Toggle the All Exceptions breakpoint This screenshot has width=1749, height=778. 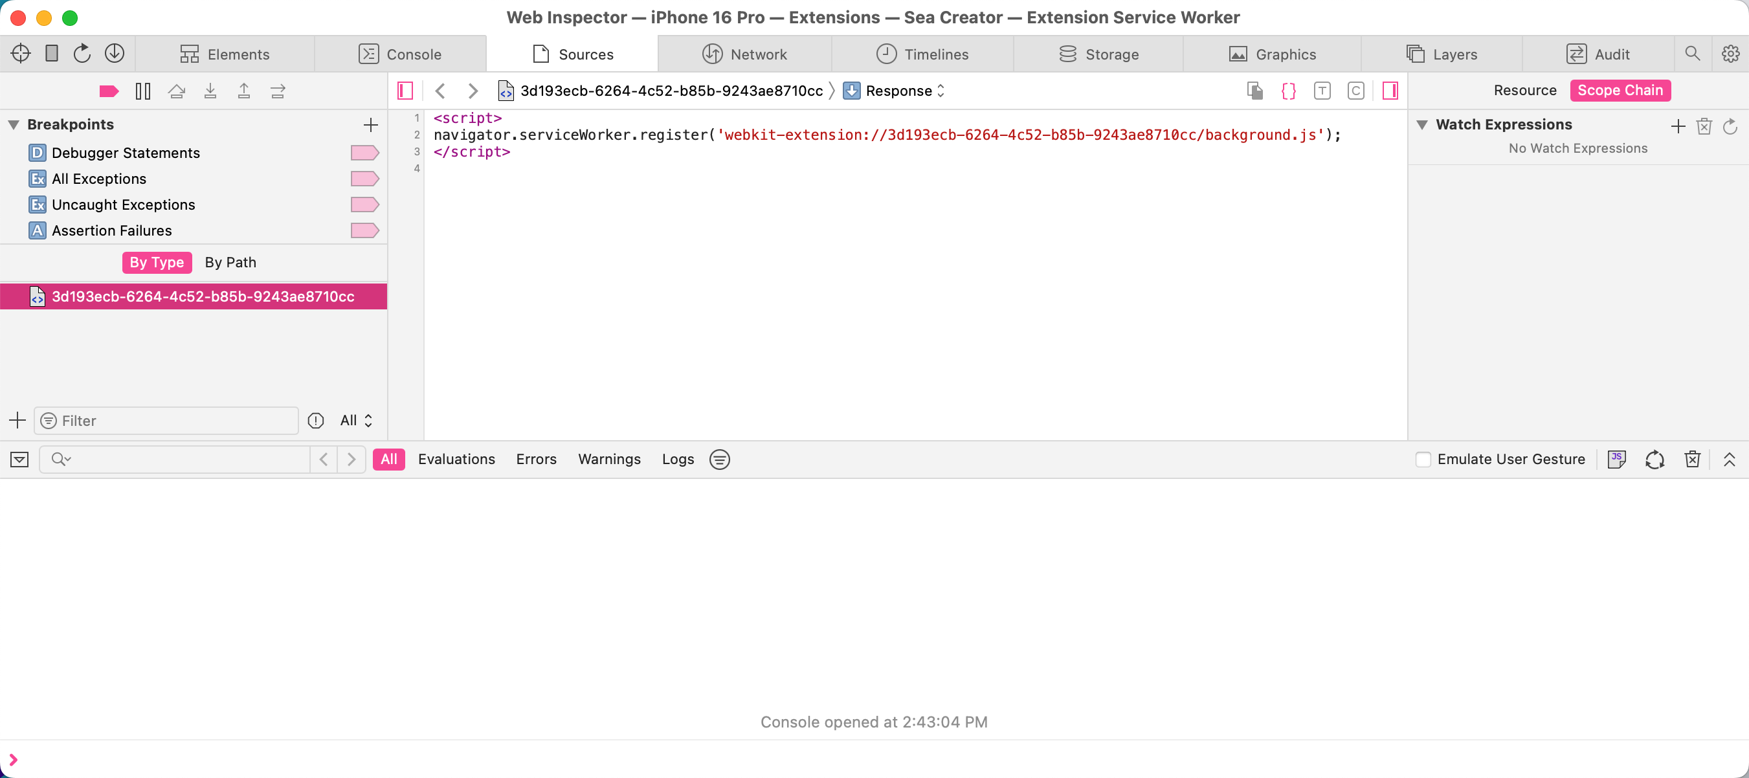tap(364, 179)
